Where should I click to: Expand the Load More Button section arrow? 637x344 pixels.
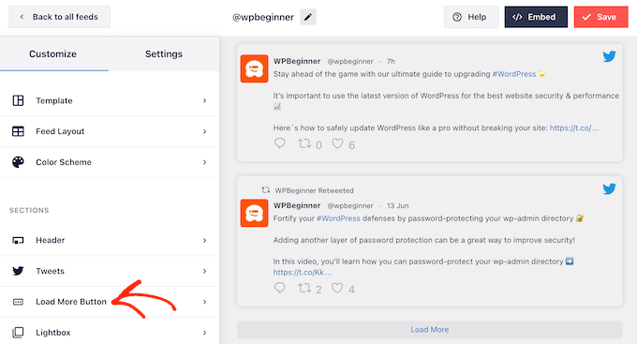pos(205,302)
